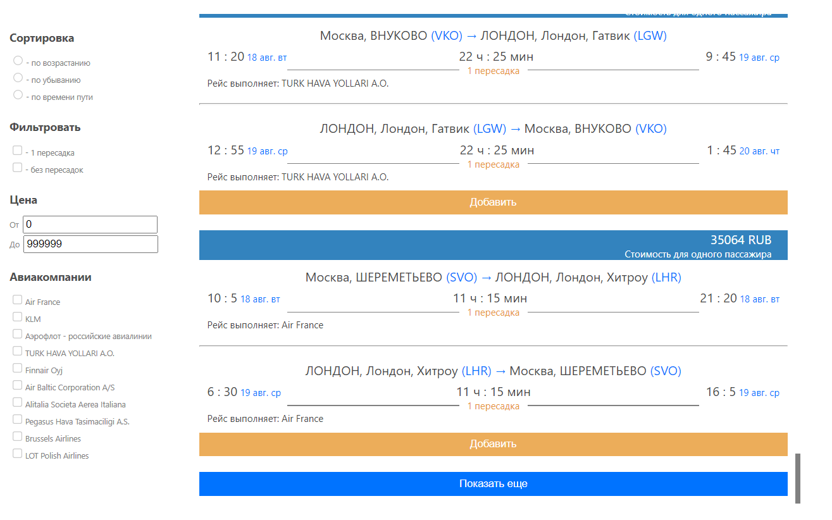832x520 pixels.
Task: Click Показать еще to load more flights
Action: click(493, 483)
